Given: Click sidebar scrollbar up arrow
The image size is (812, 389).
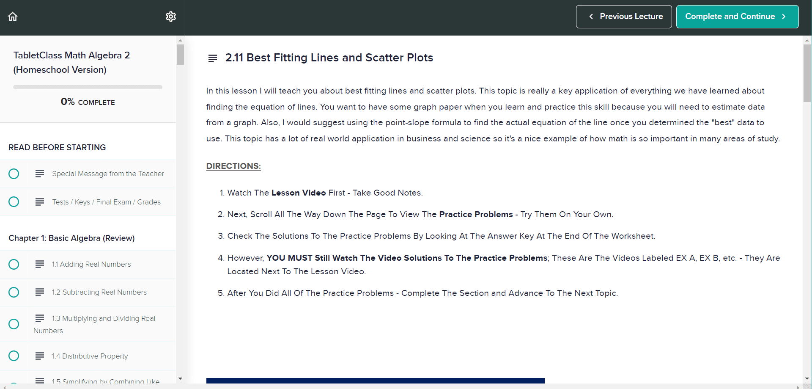Looking at the screenshot, I should 181,41.
